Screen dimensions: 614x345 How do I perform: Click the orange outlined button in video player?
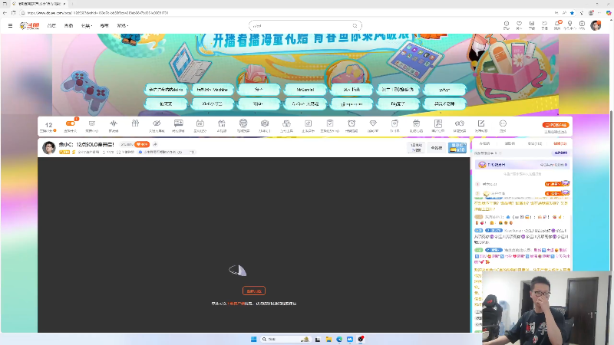click(x=254, y=291)
